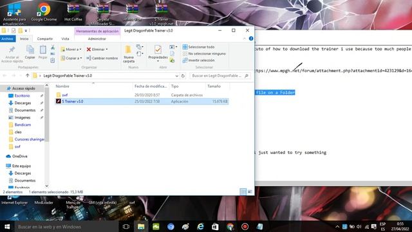Open Cursores sharingan folder in sidebar

pos(30,139)
